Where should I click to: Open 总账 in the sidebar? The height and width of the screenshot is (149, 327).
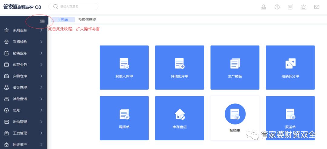click(16, 110)
